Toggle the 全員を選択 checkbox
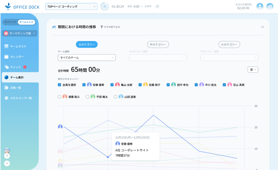278x170 pixels. pos(59,85)
